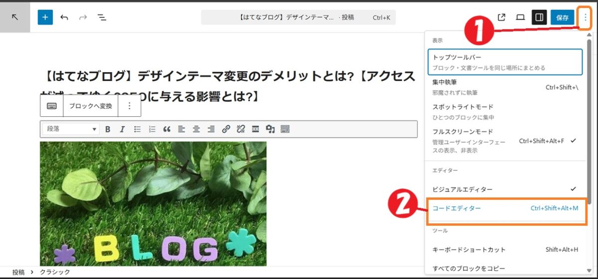Screen dimensions: 598x279
Task: Insert a numbered list
Action: tap(152, 129)
